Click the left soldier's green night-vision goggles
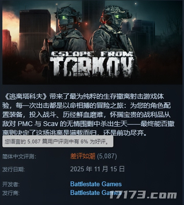This screenshot has height=205, width=184. click(x=65, y=18)
